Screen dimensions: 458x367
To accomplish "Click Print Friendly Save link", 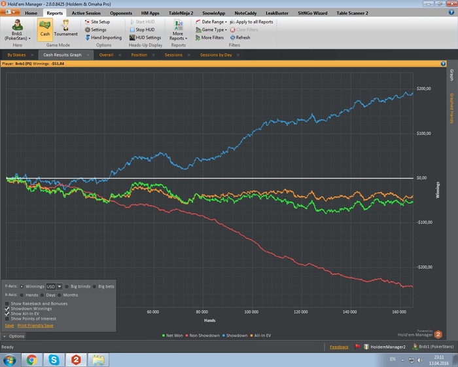I will point(35,326).
